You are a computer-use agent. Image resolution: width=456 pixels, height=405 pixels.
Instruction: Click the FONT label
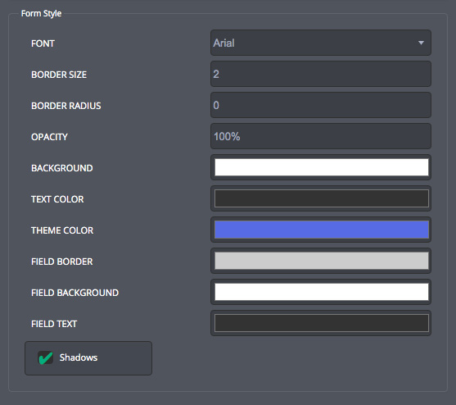pos(43,43)
